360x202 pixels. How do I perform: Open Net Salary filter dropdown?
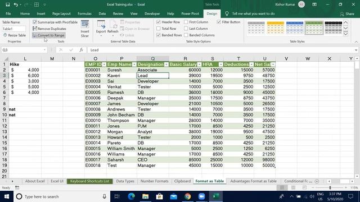click(x=273, y=65)
